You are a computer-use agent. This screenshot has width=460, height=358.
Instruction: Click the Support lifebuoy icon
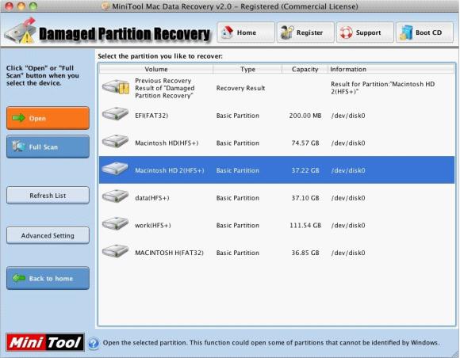point(346,32)
